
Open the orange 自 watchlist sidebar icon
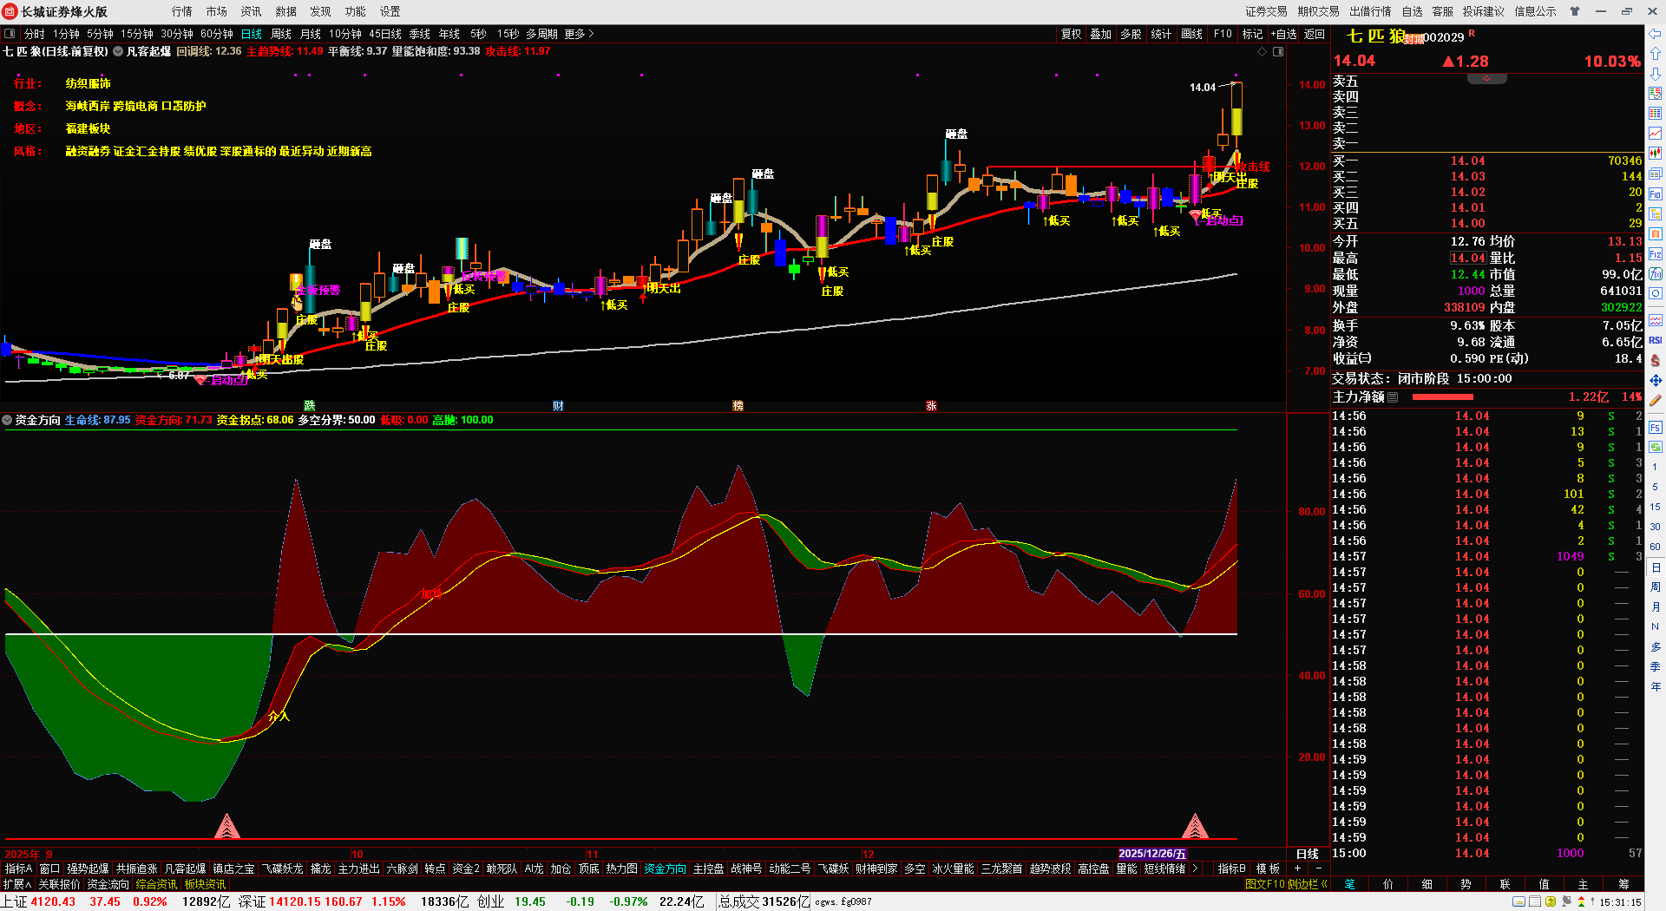coord(1656,234)
